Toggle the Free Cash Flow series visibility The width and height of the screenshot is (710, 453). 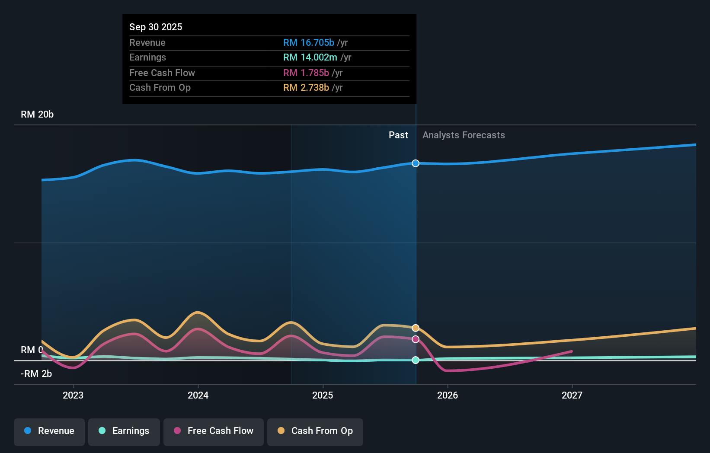(x=214, y=431)
